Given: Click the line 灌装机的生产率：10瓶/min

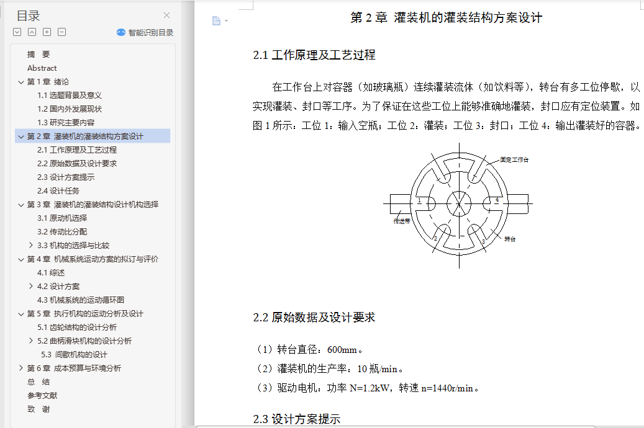Looking at the screenshot, I should pos(329,369).
